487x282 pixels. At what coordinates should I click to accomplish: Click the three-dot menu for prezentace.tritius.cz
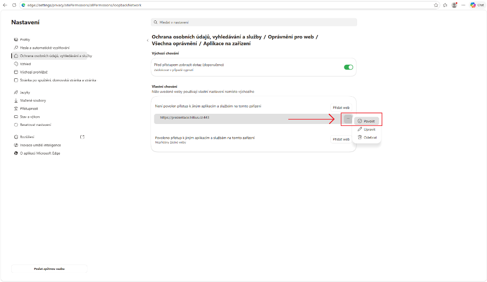(348, 119)
